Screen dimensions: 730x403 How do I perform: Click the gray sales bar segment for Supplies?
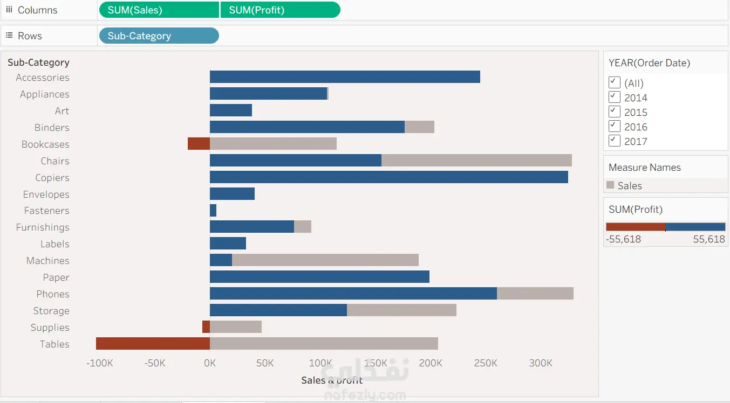236,327
